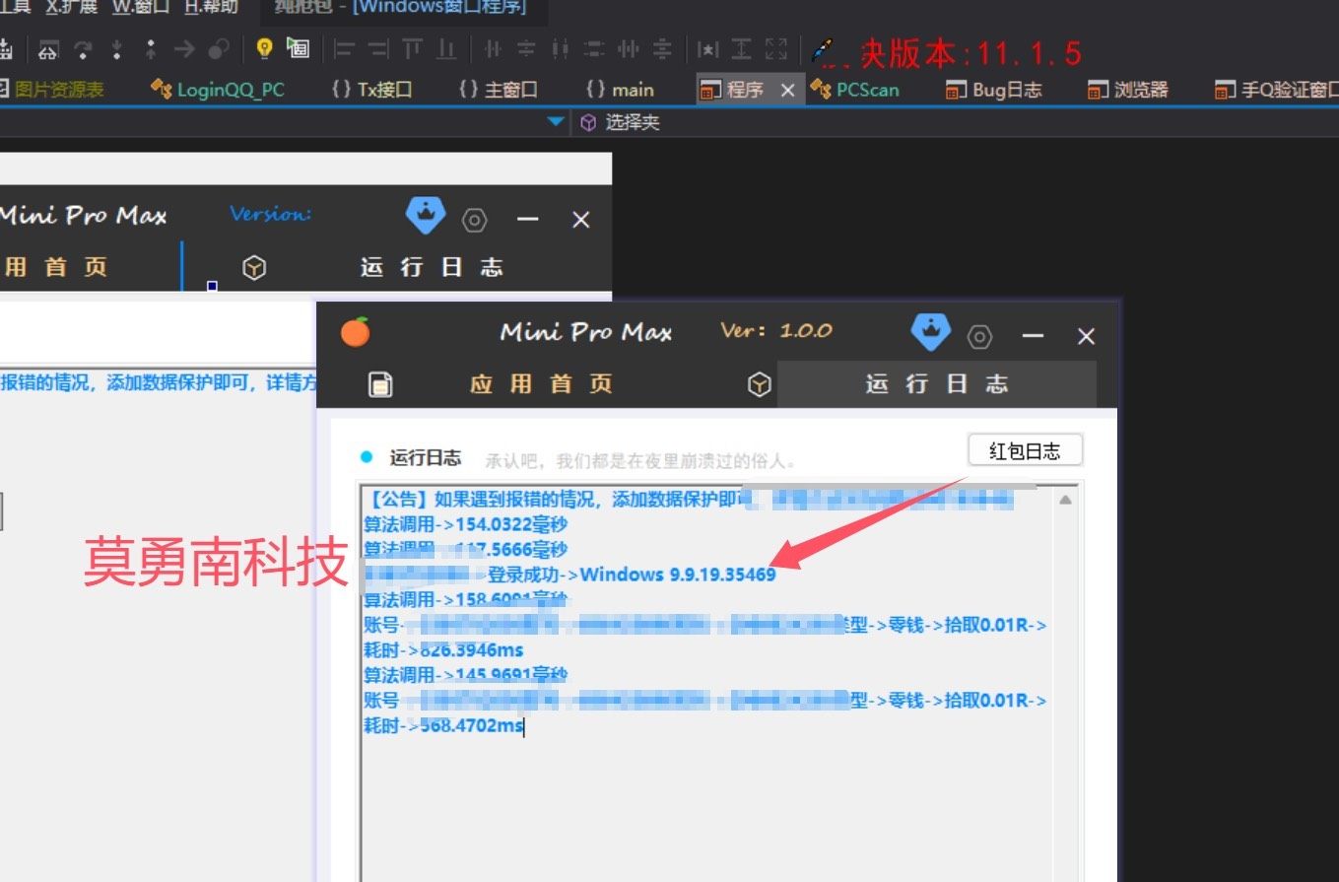Click the pen icon in the IDE toolbar

(822, 49)
